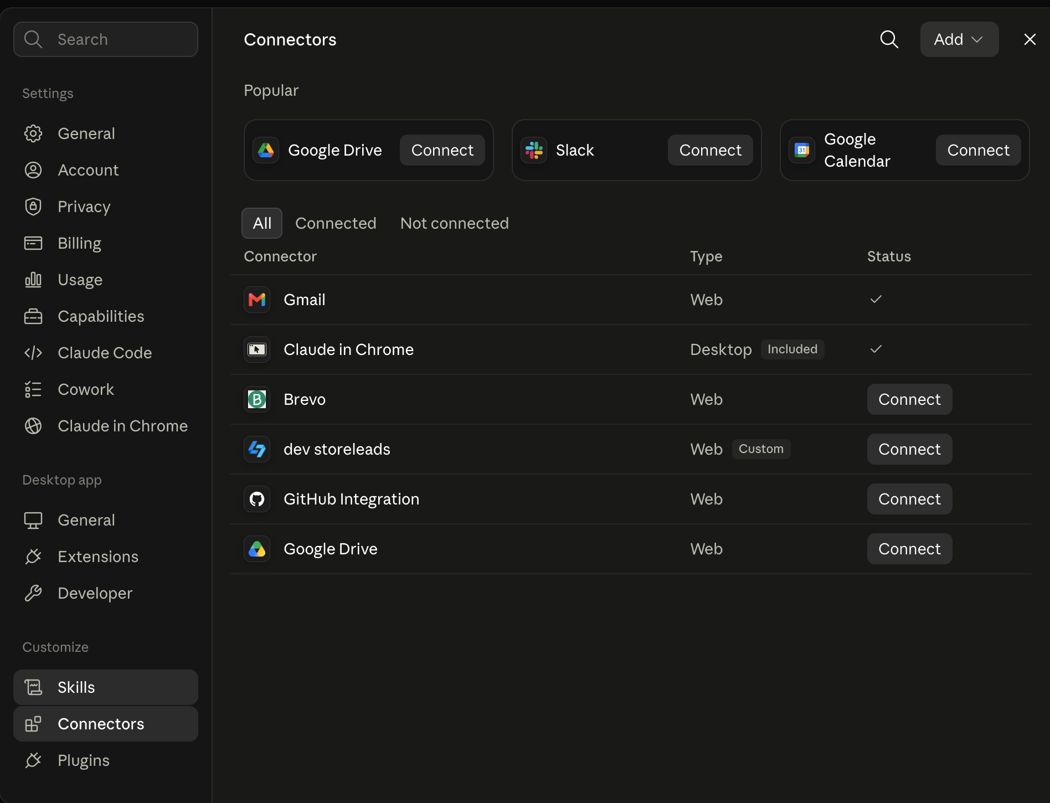Open the Plugins page
Viewport: 1050px width, 803px height.
[106, 760]
